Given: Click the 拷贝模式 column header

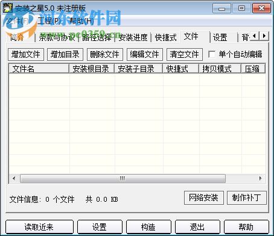Looking at the screenshot, I should point(220,69).
